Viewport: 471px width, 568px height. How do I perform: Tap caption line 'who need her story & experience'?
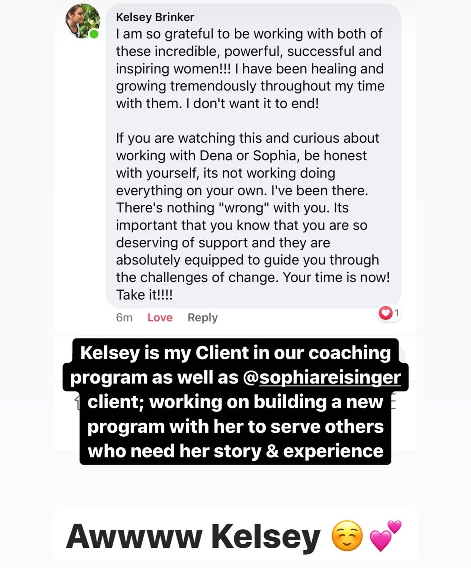tap(235, 451)
